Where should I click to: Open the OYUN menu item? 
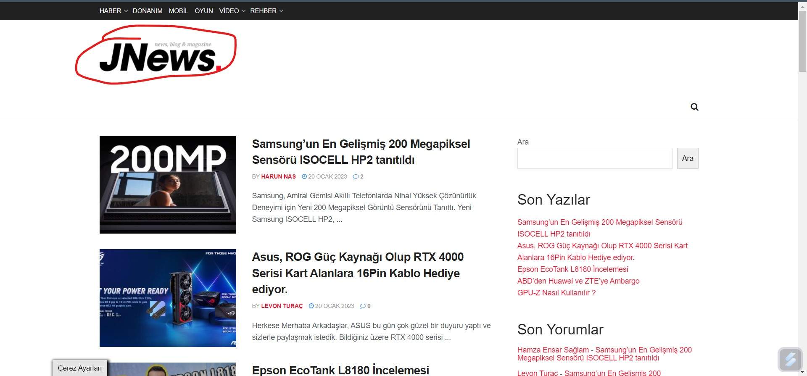tap(204, 11)
